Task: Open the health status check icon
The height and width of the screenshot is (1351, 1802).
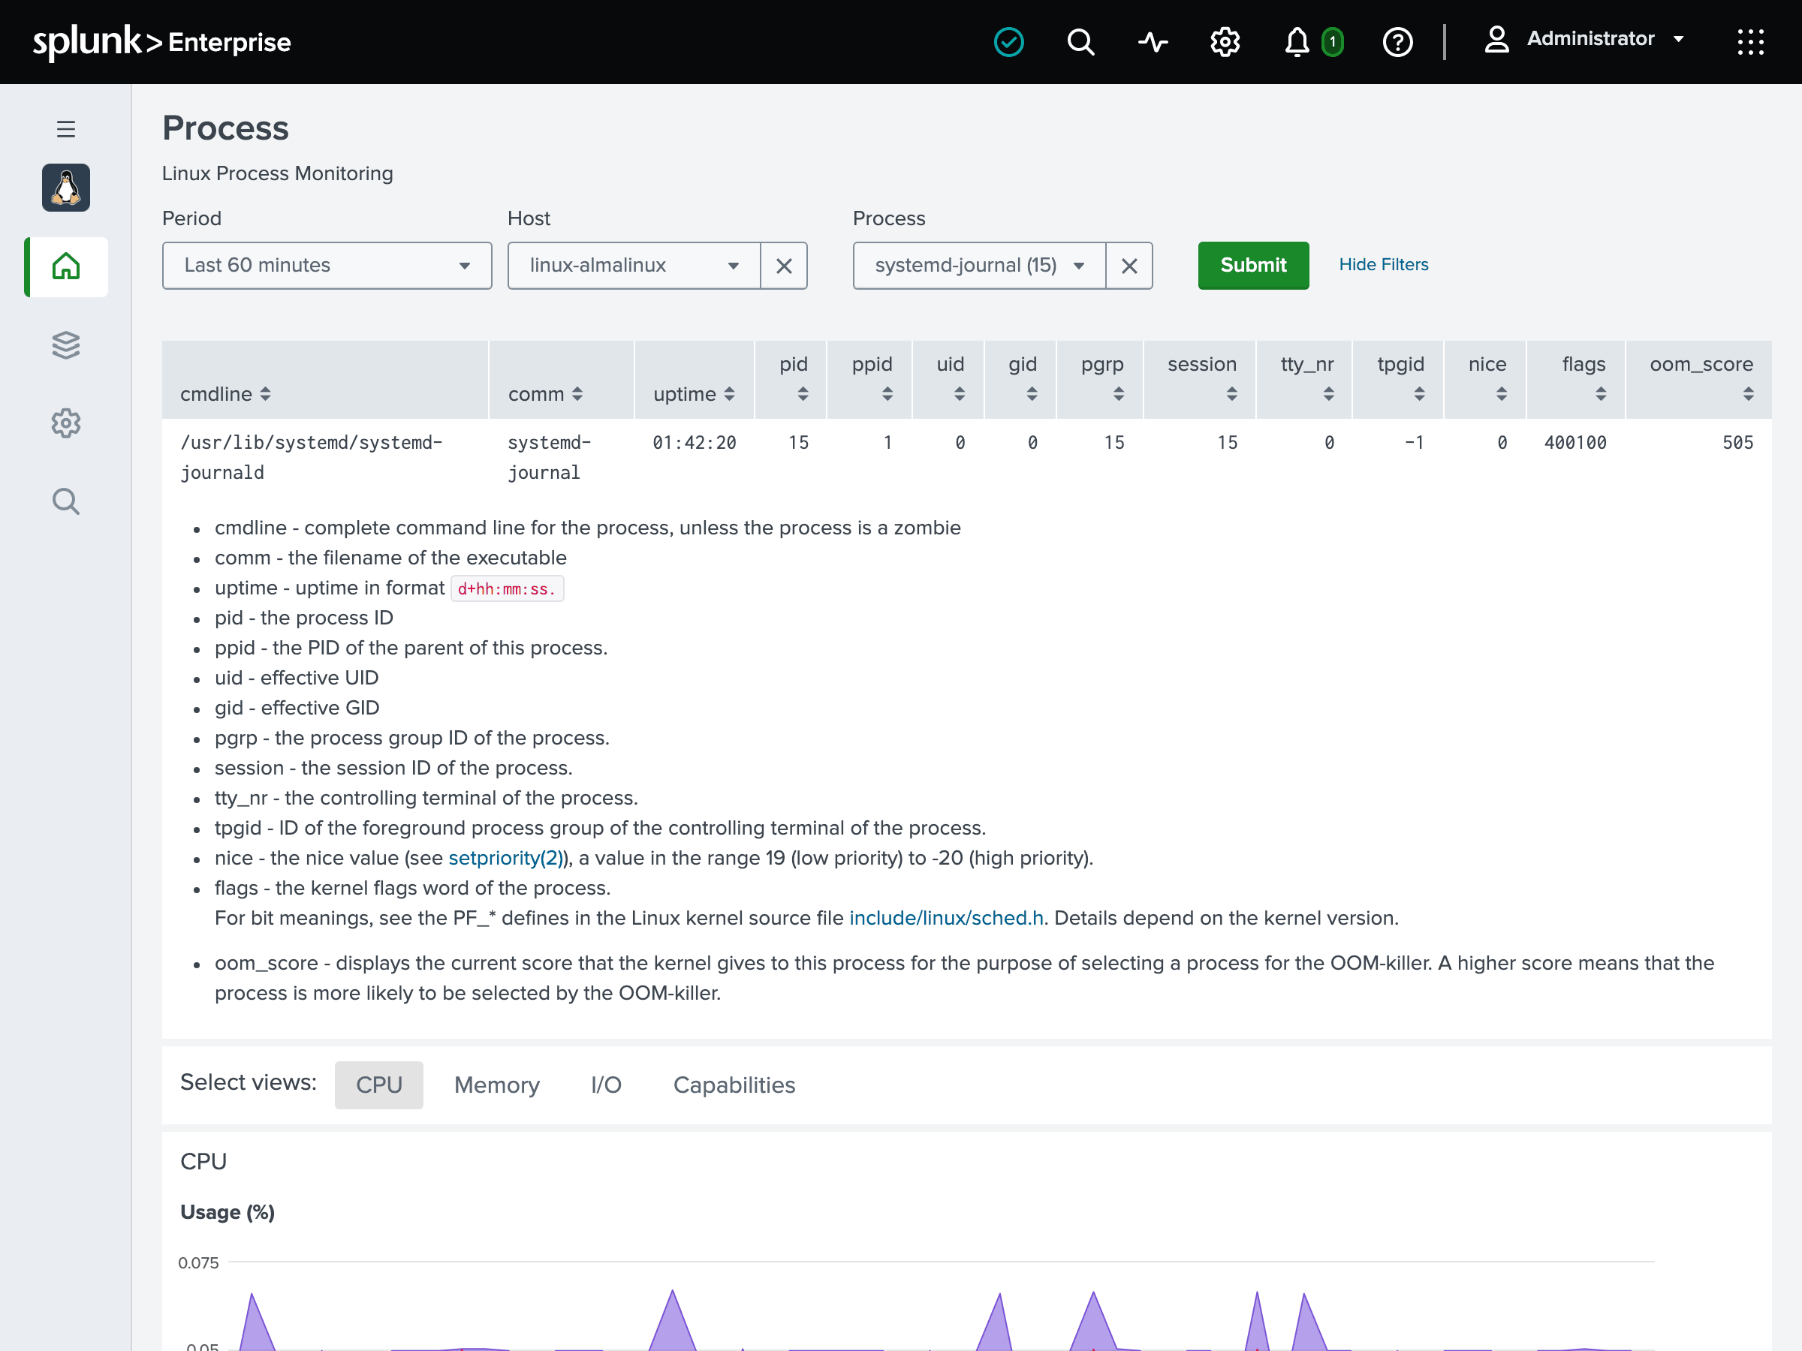Action: point(1008,41)
